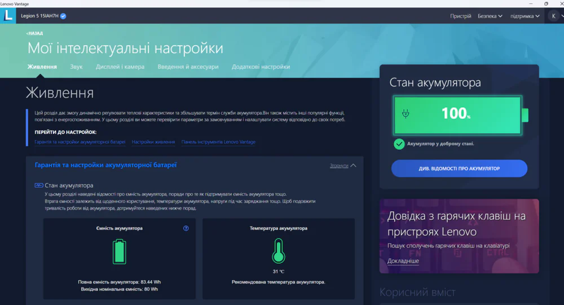Click the plug icon in battery gauge
This screenshot has width=564, height=305.
[406, 114]
